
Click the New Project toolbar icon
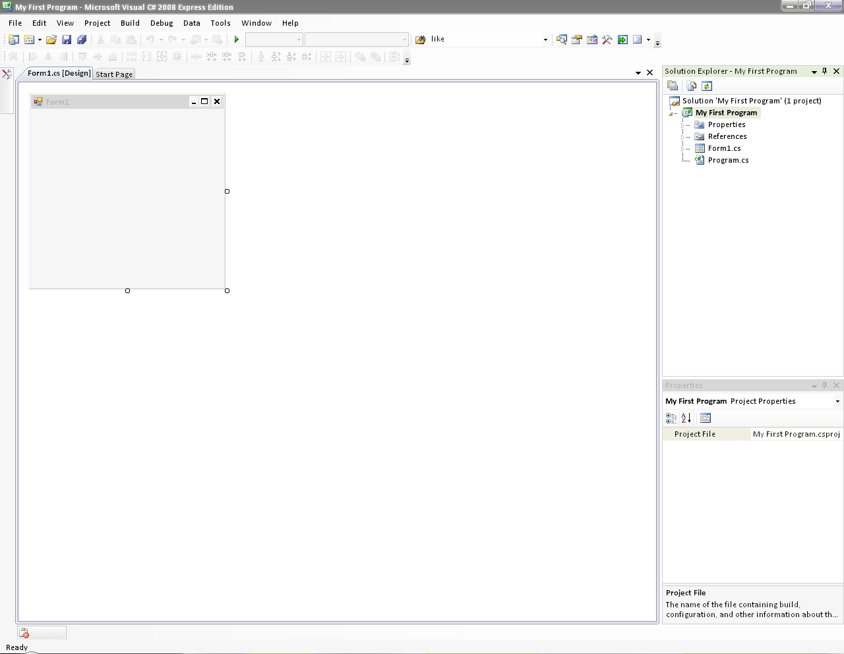(x=13, y=40)
